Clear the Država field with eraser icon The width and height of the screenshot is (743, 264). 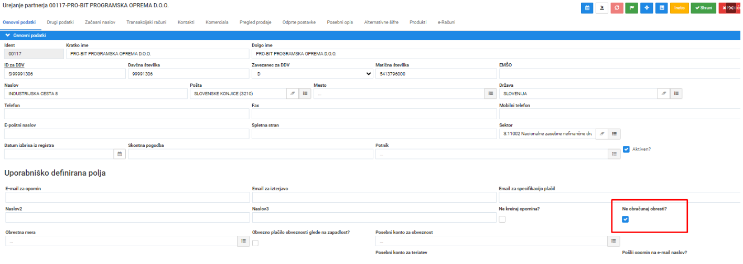[664, 93]
